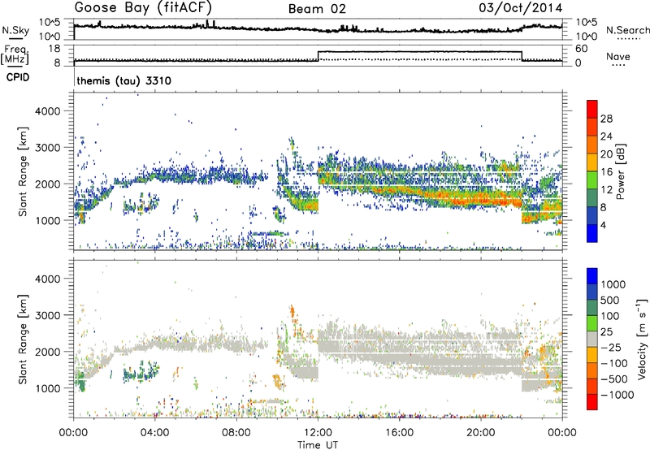
Task: Click the power colorbar value '4'
Action: pos(603,225)
